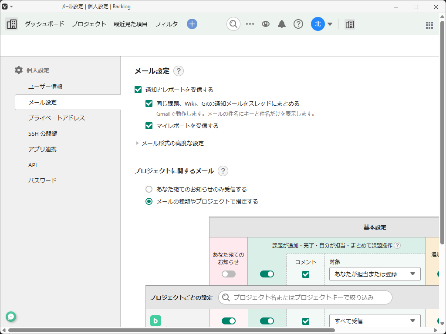The height and width of the screenshot is (334, 446).
Task: Open パスワード settings
Action: click(x=42, y=180)
